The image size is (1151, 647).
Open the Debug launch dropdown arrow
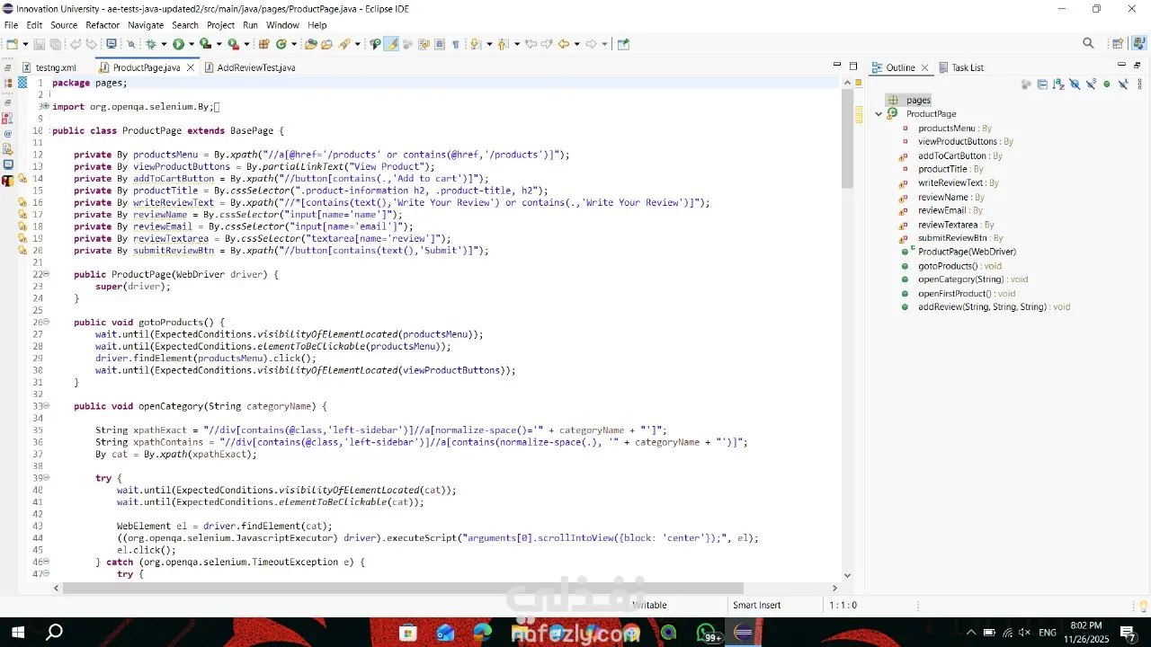coord(164,44)
